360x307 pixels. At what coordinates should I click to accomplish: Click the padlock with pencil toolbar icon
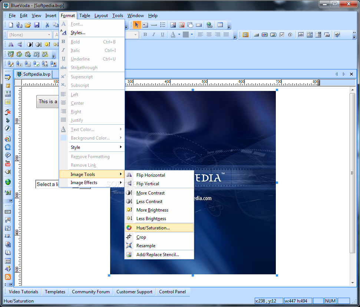pyautogui.click(x=11, y=64)
